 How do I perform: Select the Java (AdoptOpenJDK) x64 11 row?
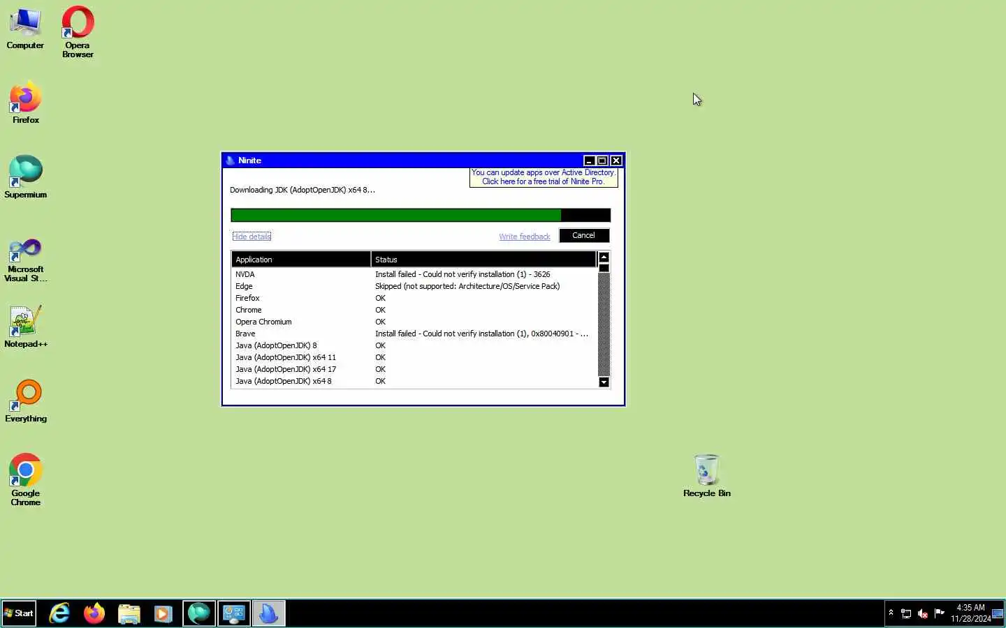coord(414,357)
